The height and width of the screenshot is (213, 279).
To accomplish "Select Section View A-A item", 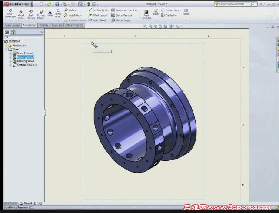I will click(x=25, y=65).
